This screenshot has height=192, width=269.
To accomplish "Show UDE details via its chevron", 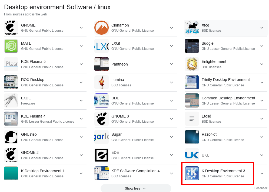I will click(x=172, y=101).
